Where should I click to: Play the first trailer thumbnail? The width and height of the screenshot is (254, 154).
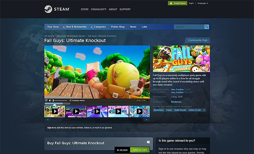click(x=55, y=111)
